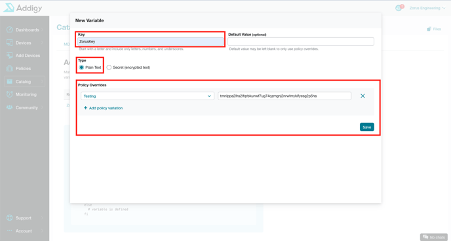Expand the Catalog chevron

tap(42, 82)
